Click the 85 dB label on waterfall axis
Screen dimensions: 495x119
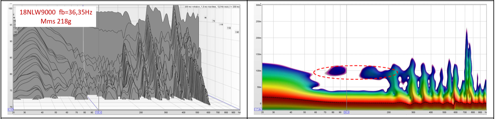tap(11, 58)
